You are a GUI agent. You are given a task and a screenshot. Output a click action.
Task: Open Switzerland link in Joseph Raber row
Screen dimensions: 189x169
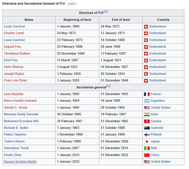(x=157, y=74)
